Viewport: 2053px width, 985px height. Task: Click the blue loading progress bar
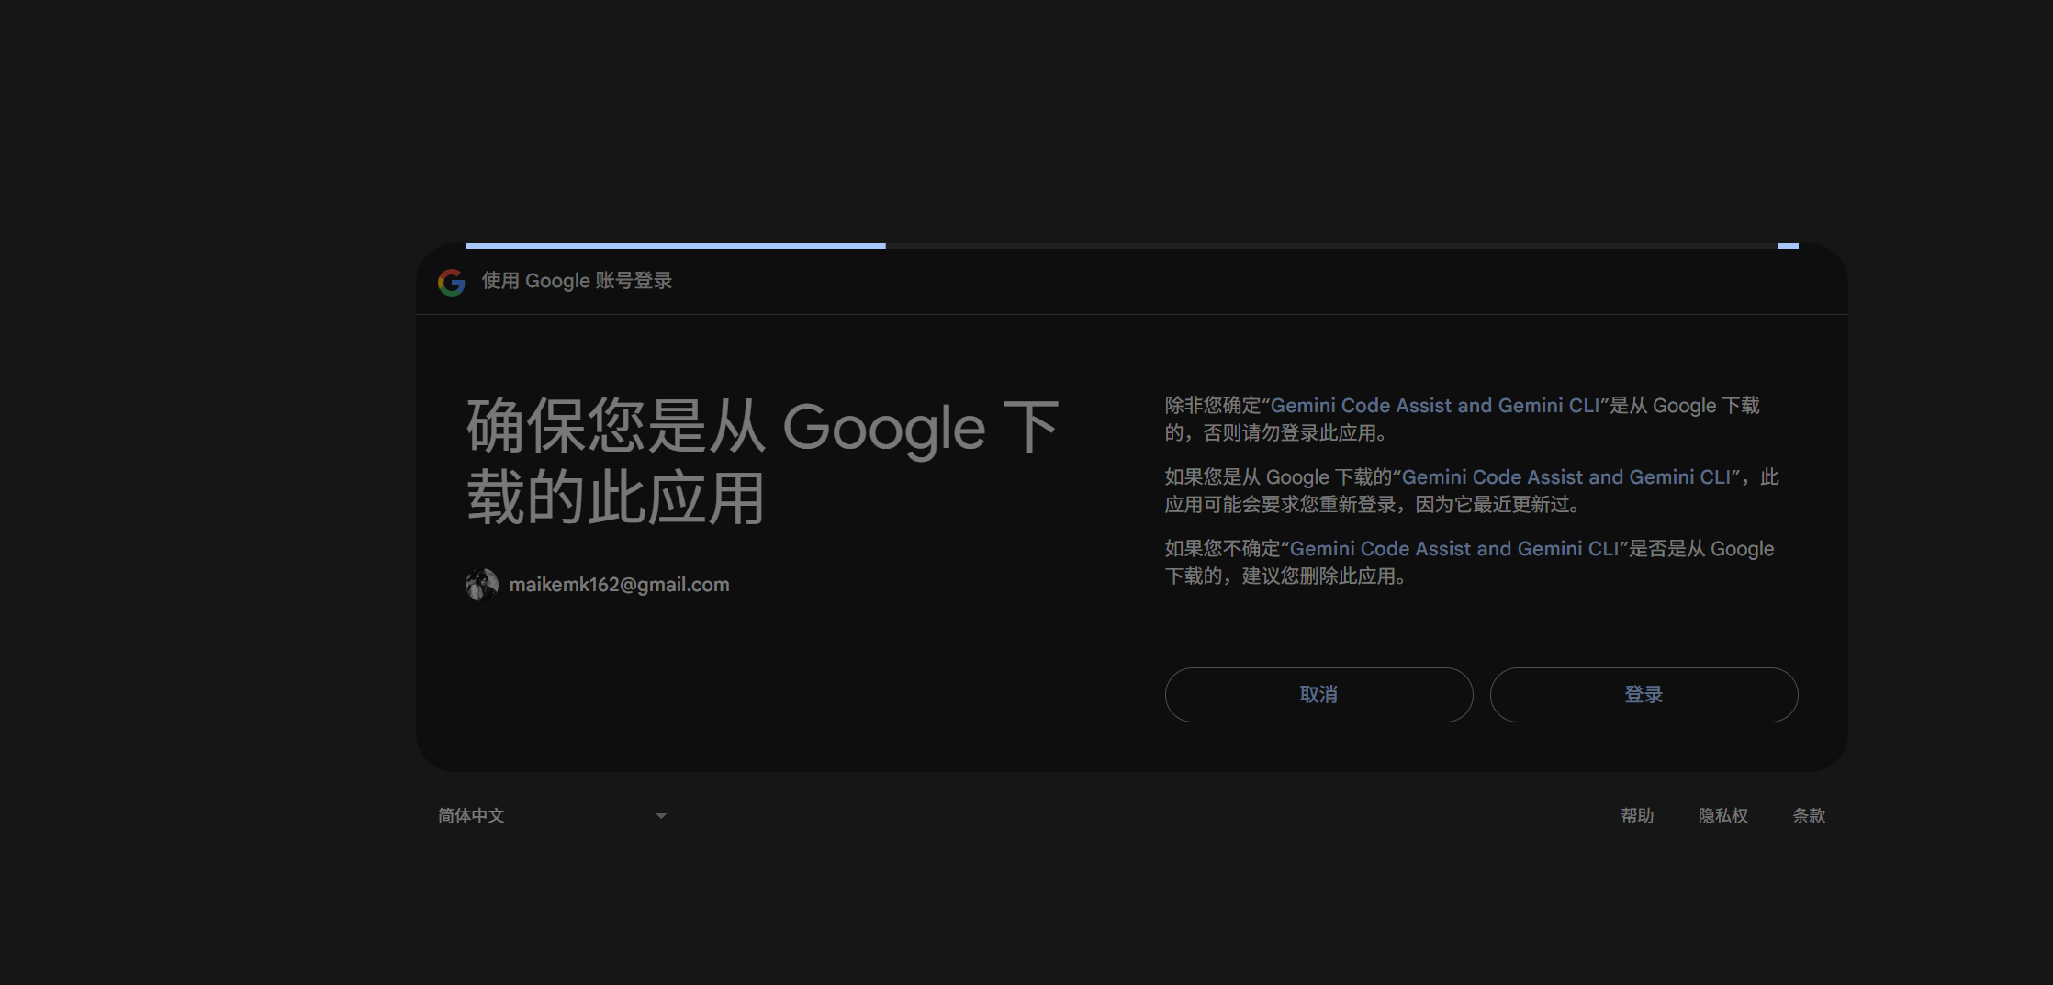[675, 246]
